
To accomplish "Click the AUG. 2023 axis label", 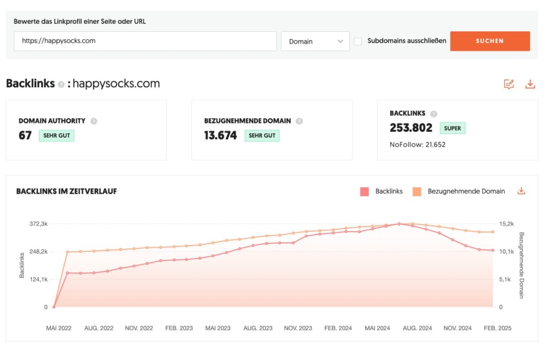I will (x=258, y=328).
